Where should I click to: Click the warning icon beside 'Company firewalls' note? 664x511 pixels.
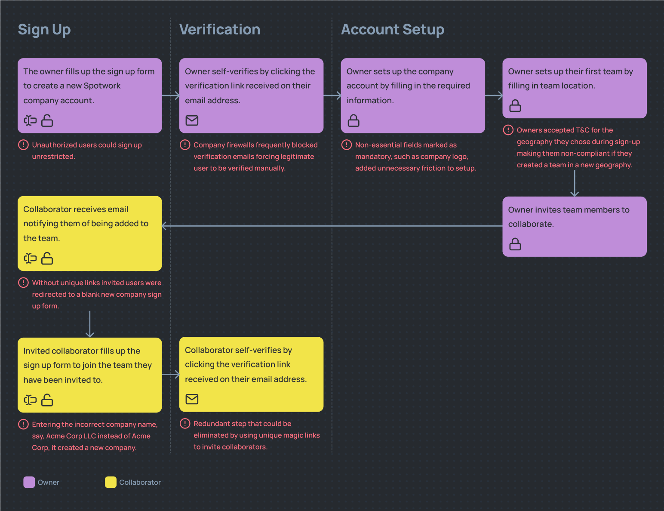tap(185, 145)
